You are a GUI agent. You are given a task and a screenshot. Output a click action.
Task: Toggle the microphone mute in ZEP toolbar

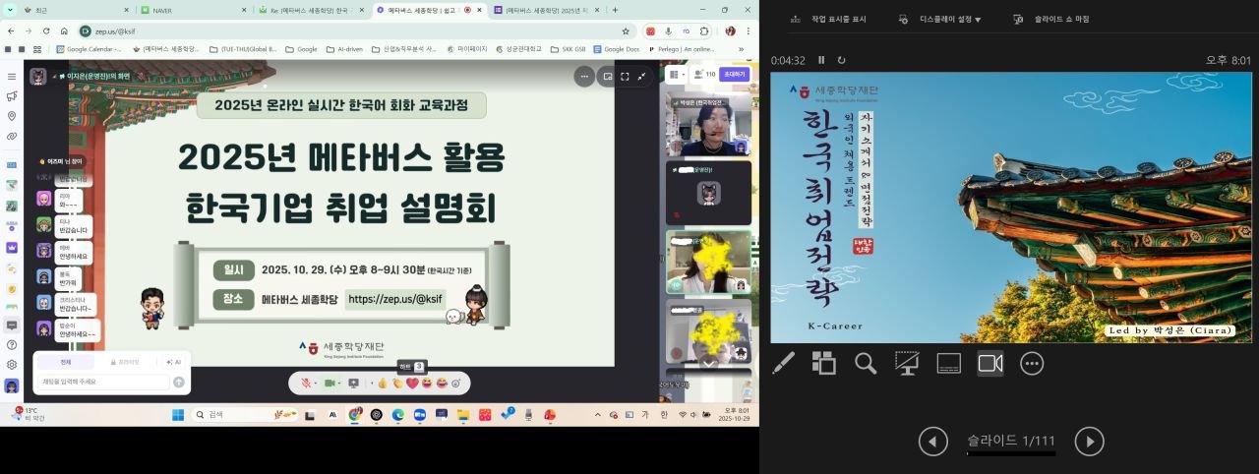[x=307, y=383]
